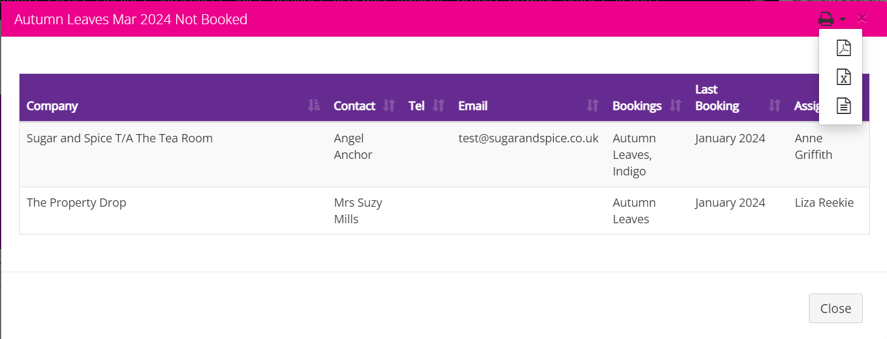Screen dimensions: 887x339
Task: Click the Close button
Action: (836, 308)
